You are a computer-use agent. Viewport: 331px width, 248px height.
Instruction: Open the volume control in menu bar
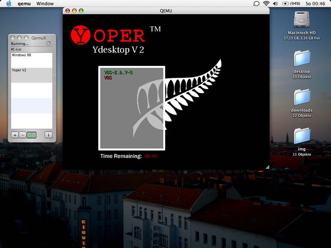[275, 4]
